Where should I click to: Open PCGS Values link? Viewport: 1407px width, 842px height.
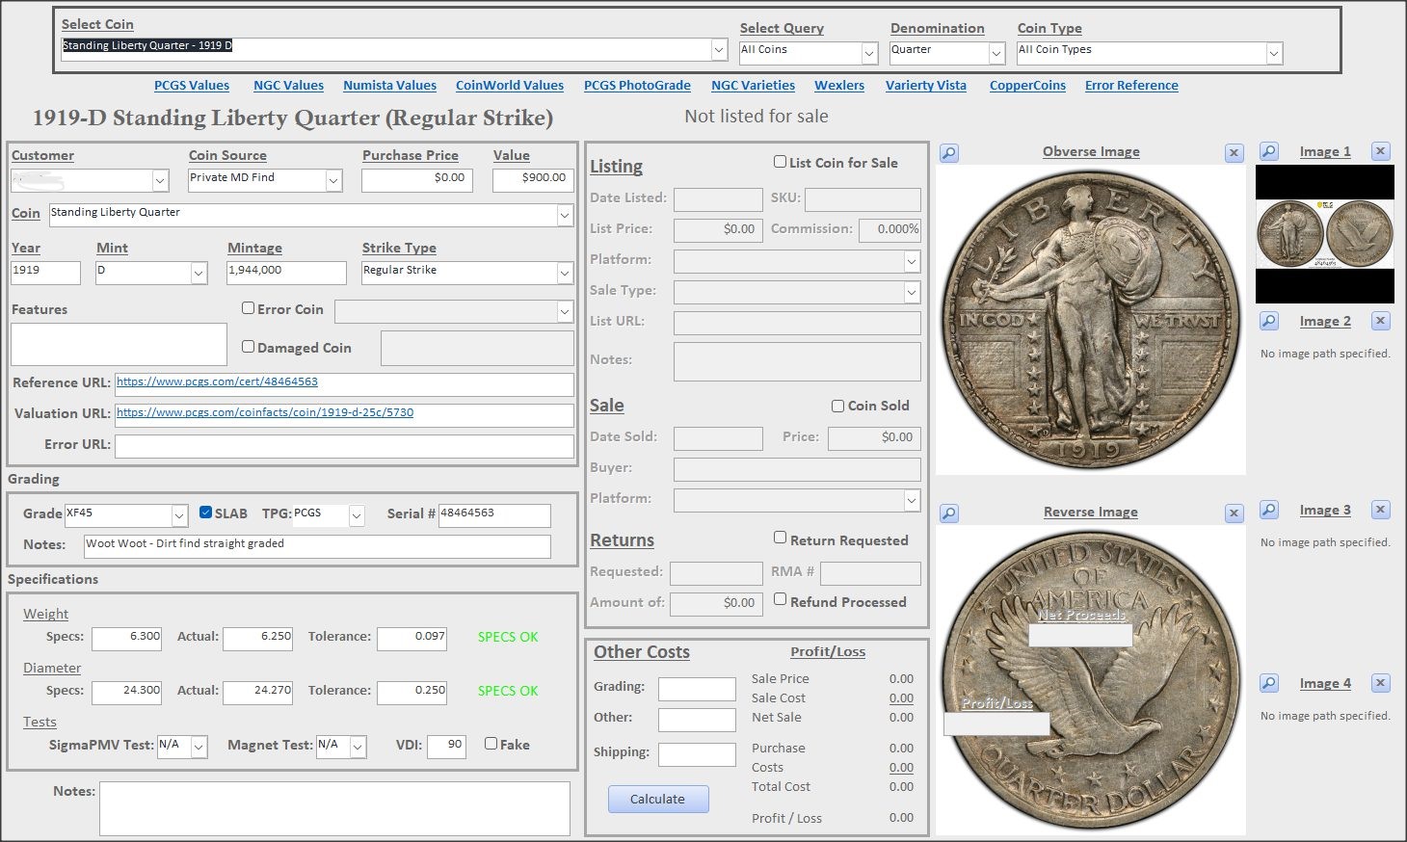[192, 85]
